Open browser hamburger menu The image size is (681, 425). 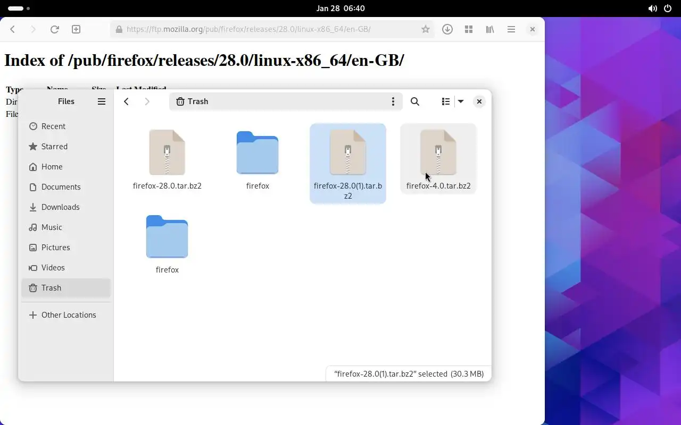click(x=511, y=29)
